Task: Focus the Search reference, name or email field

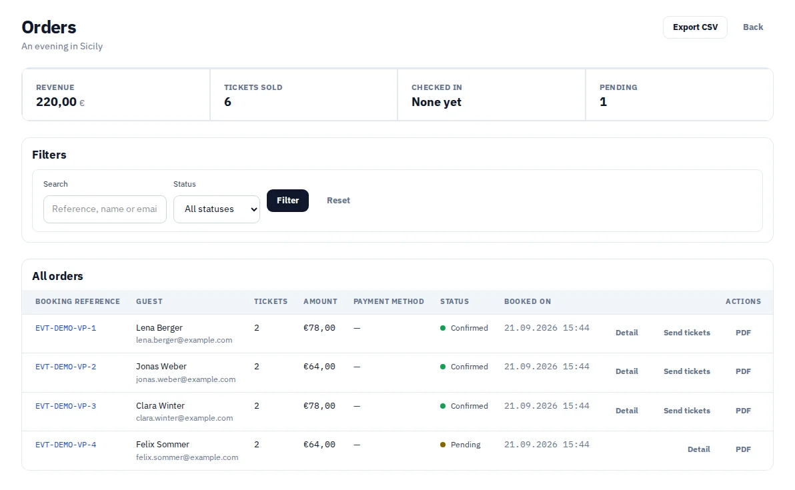Action: [x=105, y=209]
